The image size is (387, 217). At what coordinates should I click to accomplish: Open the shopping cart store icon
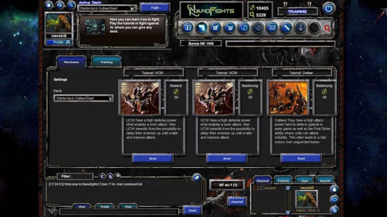(230, 27)
